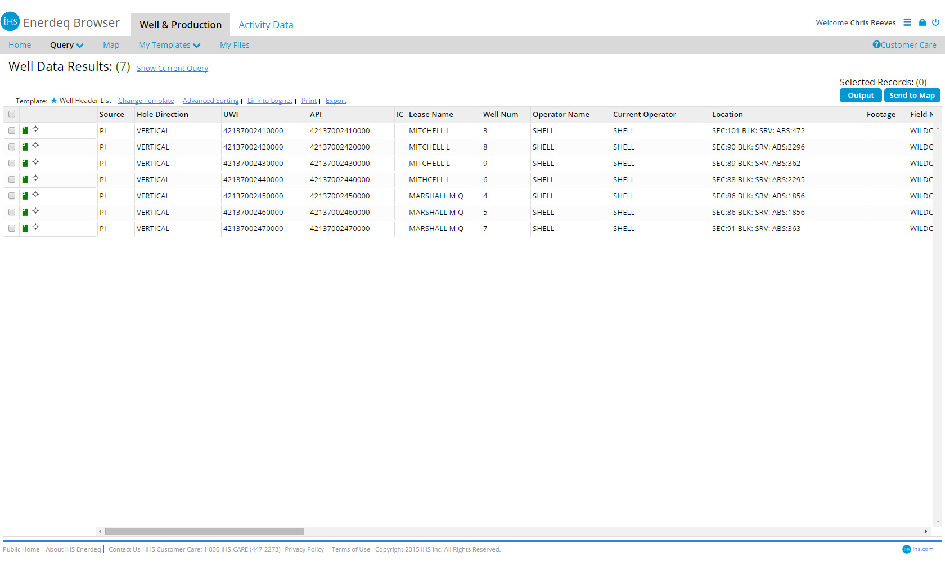Viewport: 945px width, 565px height.
Task: Open Privacy Policy footer link
Action: pyautogui.click(x=304, y=549)
